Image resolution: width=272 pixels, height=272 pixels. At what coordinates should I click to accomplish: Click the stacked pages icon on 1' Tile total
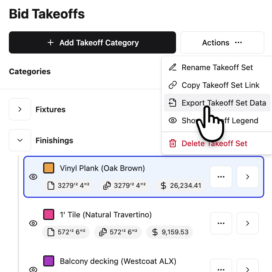pos(103,232)
